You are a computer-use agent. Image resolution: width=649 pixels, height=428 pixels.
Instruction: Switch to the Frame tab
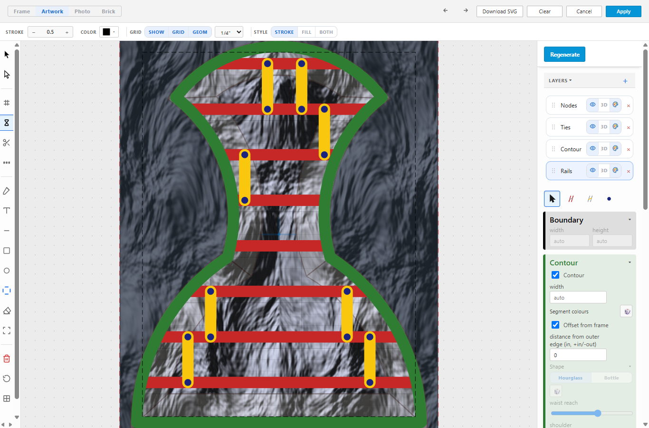pyautogui.click(x=22, y=11)
